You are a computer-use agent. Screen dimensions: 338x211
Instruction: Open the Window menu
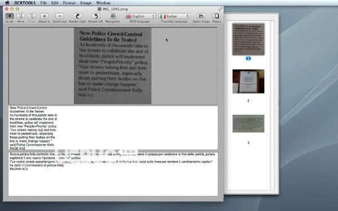click(103, 3)
